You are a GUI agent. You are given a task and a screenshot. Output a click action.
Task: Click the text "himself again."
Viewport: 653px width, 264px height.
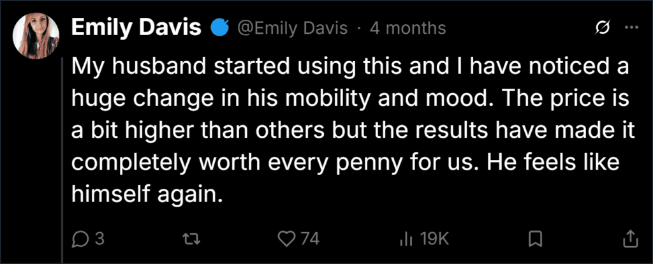145,194
